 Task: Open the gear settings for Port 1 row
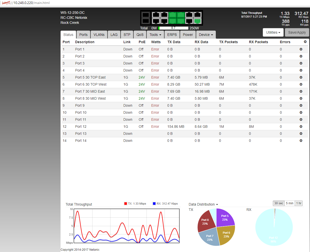(x=301, y=49)
